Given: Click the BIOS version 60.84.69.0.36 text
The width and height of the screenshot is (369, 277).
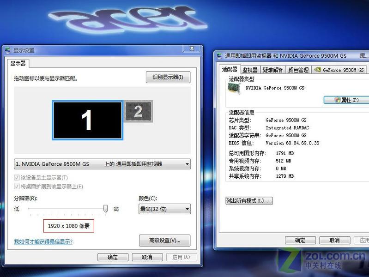Looking at the screenshot, I should tap(292, 143).
